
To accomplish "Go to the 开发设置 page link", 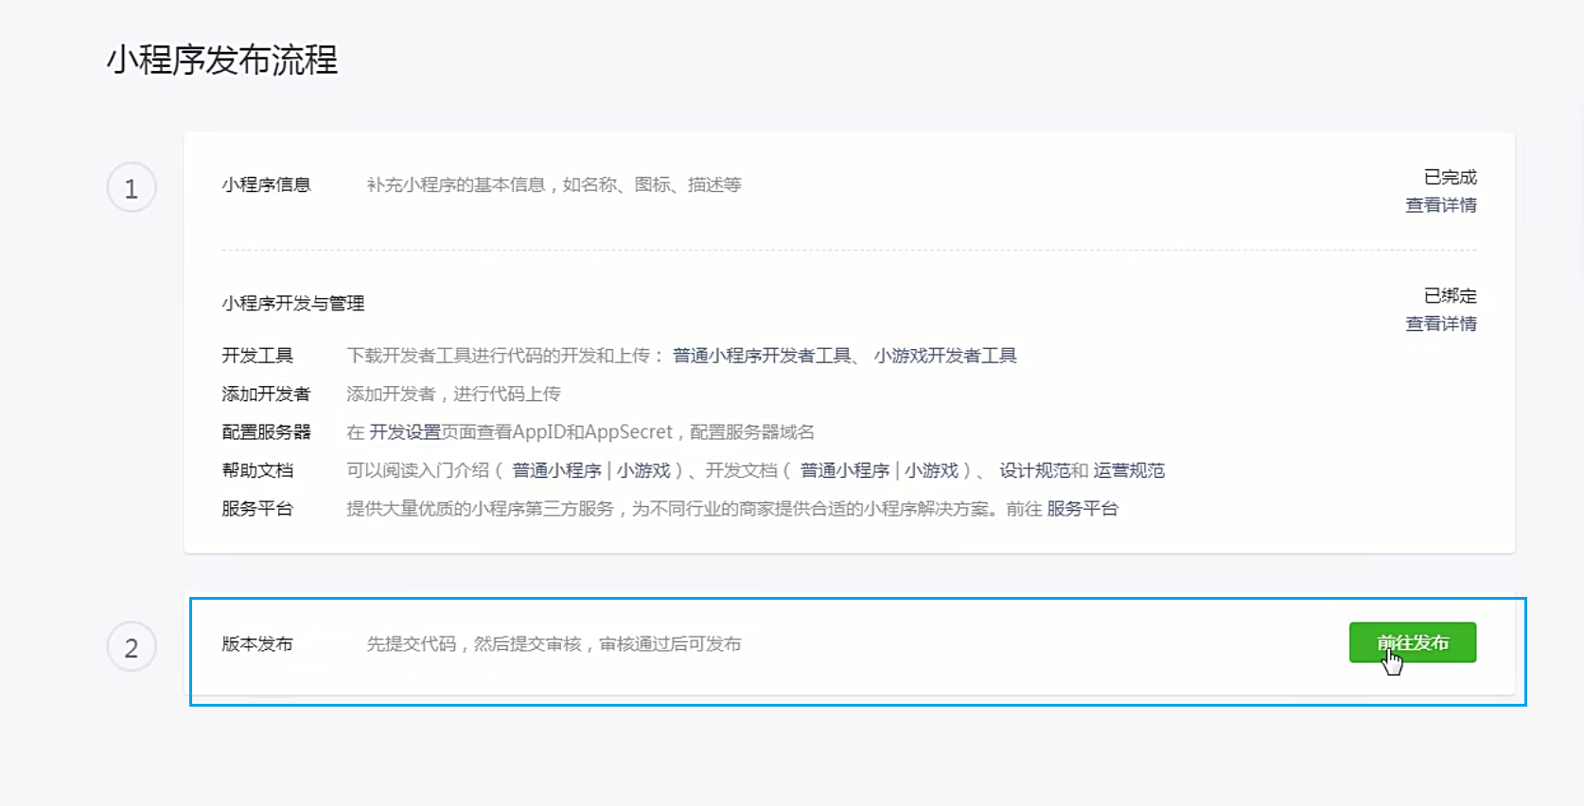I will pos(404,432).
